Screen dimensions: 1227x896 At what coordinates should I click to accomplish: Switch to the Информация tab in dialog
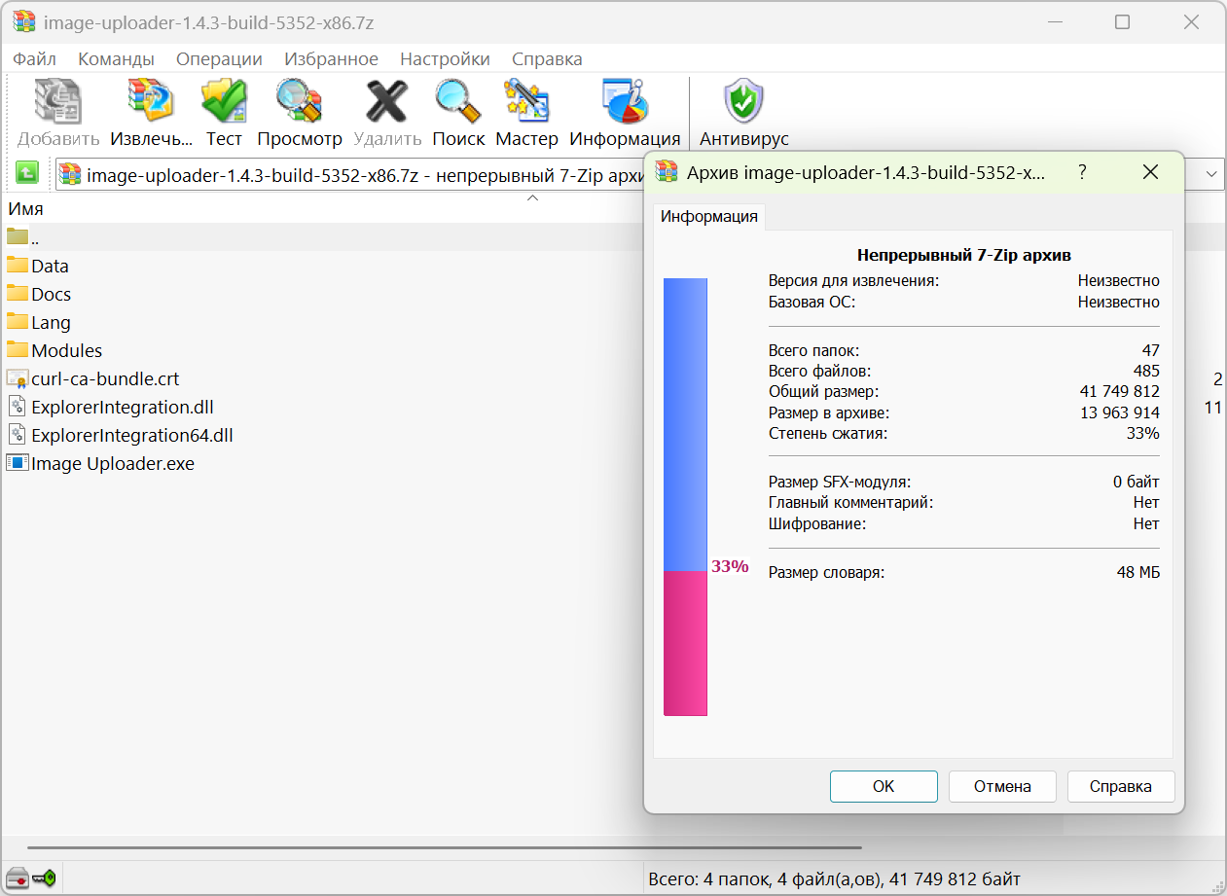tap(709, 217)
